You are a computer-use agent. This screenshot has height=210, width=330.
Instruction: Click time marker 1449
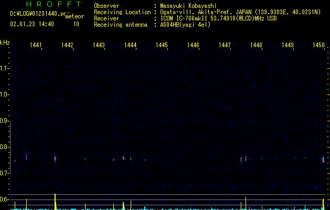288,45
